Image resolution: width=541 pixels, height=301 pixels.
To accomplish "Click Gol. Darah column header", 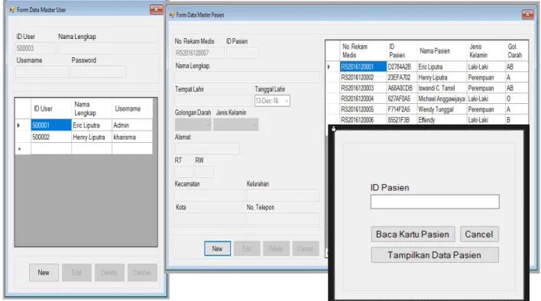I will pyautogui.click(x=517, y=50).
